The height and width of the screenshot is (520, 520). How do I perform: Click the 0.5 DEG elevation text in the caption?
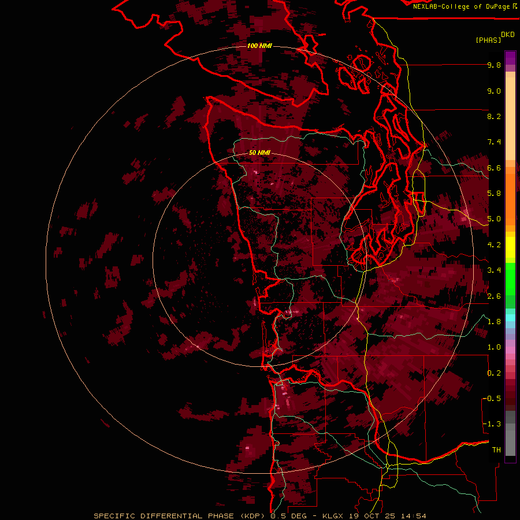point(288,516)
